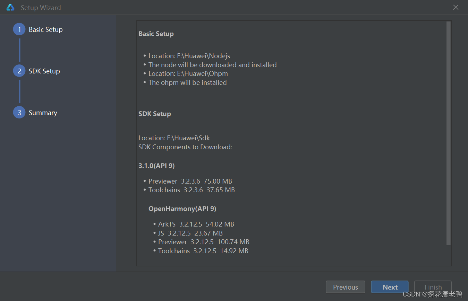Select step 3 circle icon
The width and height of the screenshot is (468, 301).
tap(19, 113)
